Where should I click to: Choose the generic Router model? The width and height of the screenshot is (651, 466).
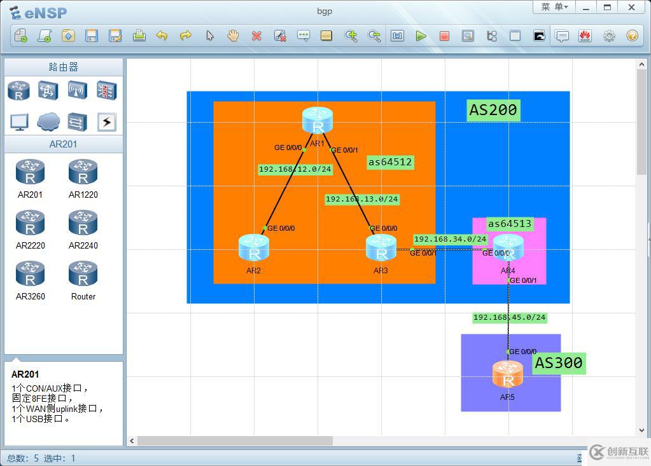pyautogui.click(x=83, y=280)
